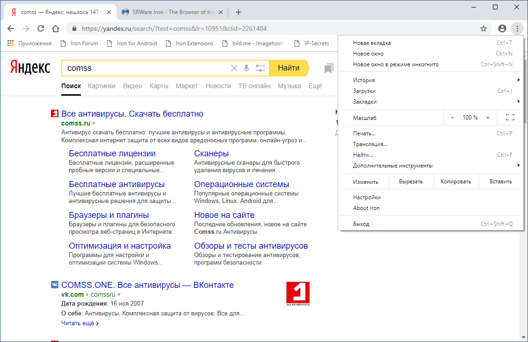Expand the История submenu
This screenshot has width=528, height=342.
[x=431, y=80]
